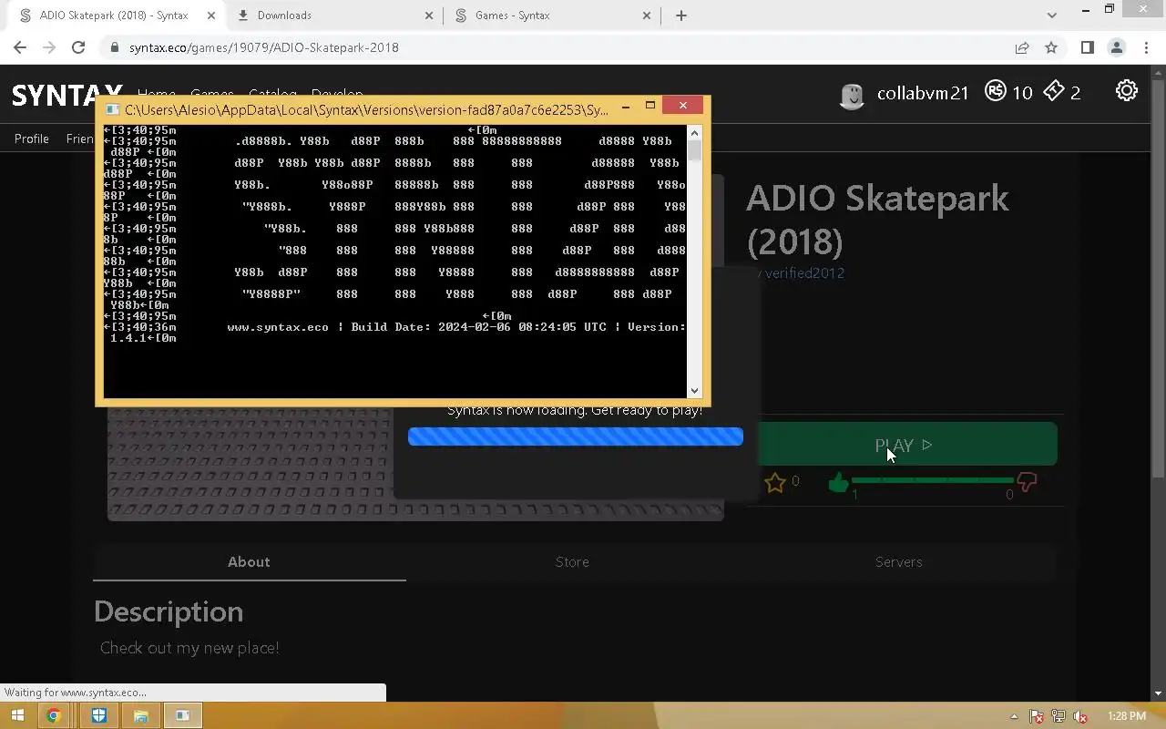
Task: Bookmark this page with the star icon
Action: coord(1051,47)
